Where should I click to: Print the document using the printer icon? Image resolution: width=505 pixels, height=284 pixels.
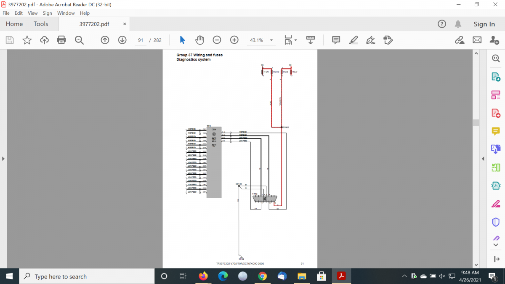click(x=61, y=40)
